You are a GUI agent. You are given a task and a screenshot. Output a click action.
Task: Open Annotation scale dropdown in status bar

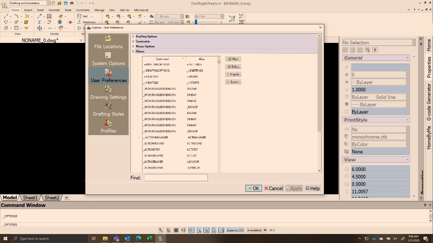coord(257,230)
